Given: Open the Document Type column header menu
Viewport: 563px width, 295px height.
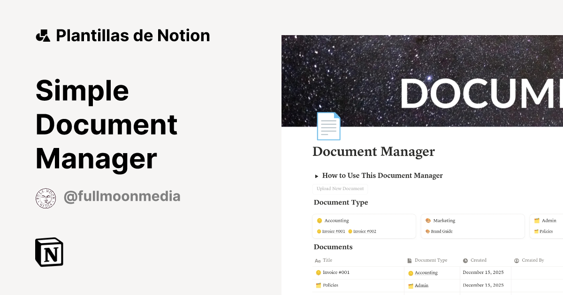Looking at the screenshot, I should (x=431, y=260).
